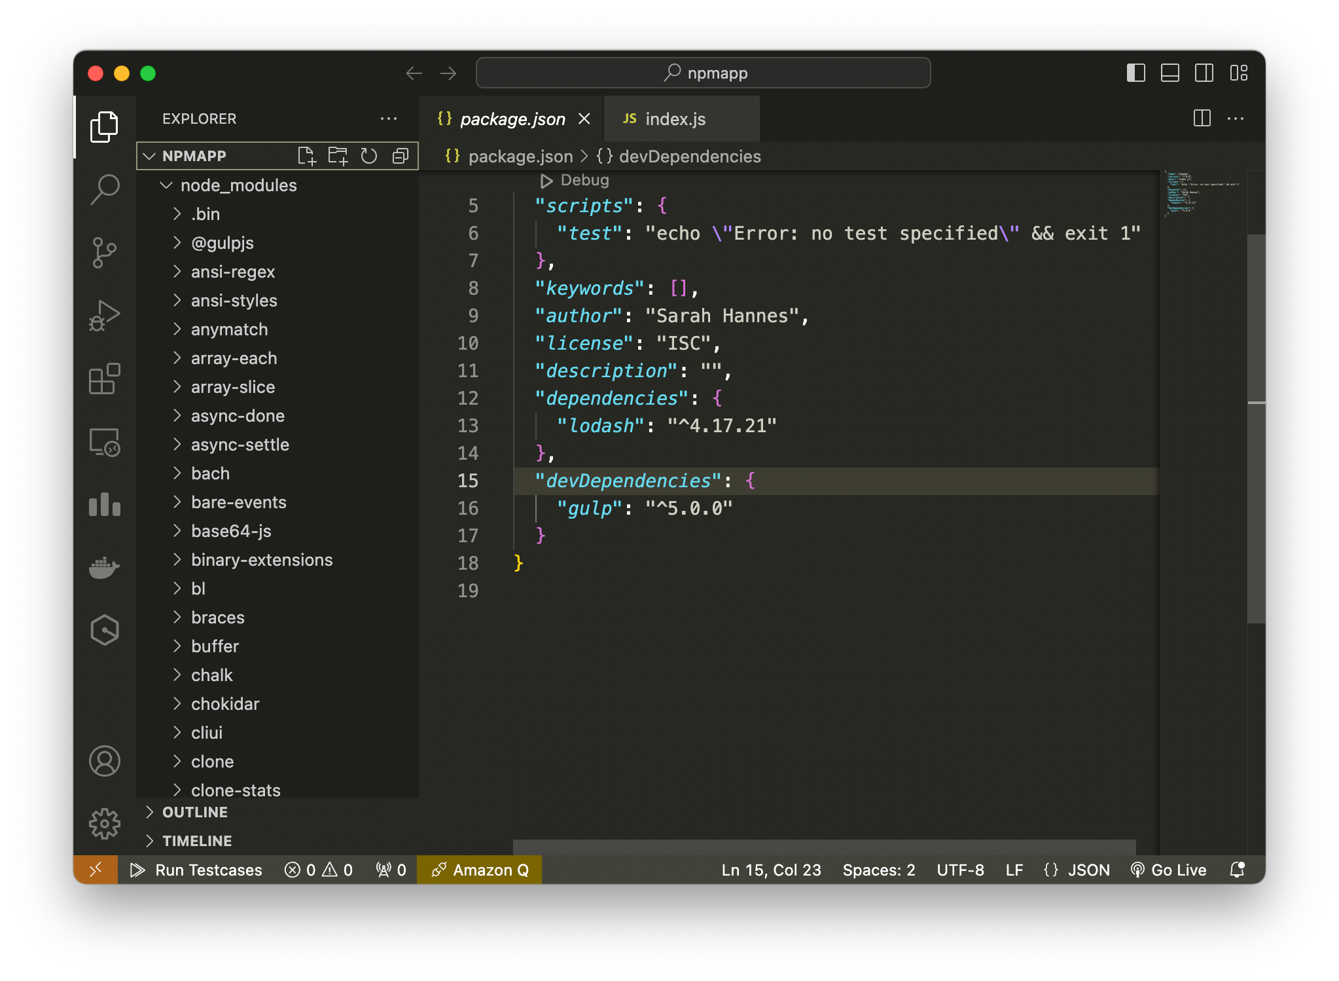Select the chalk folder row
The height and width of the screenshot is (981, 1339).
coord(277,675)
